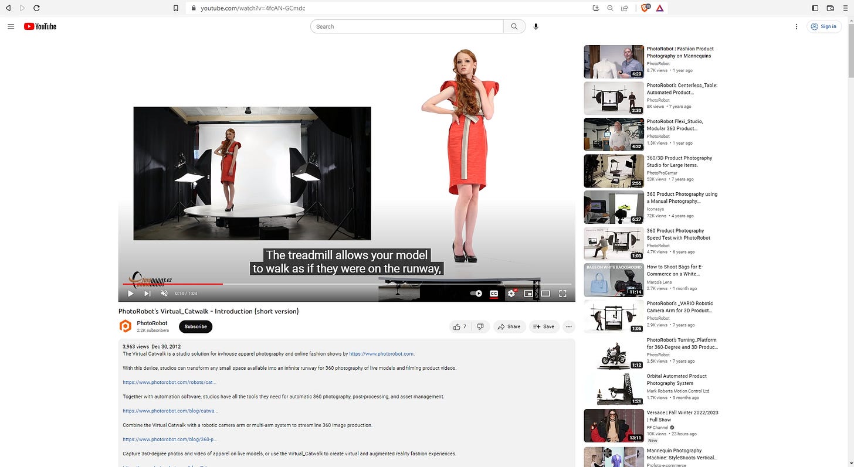This screenshot has height=467, width=854.
Task: Open PhotoProCenter channel under 360/3D video
Action: tap(662, 173)
